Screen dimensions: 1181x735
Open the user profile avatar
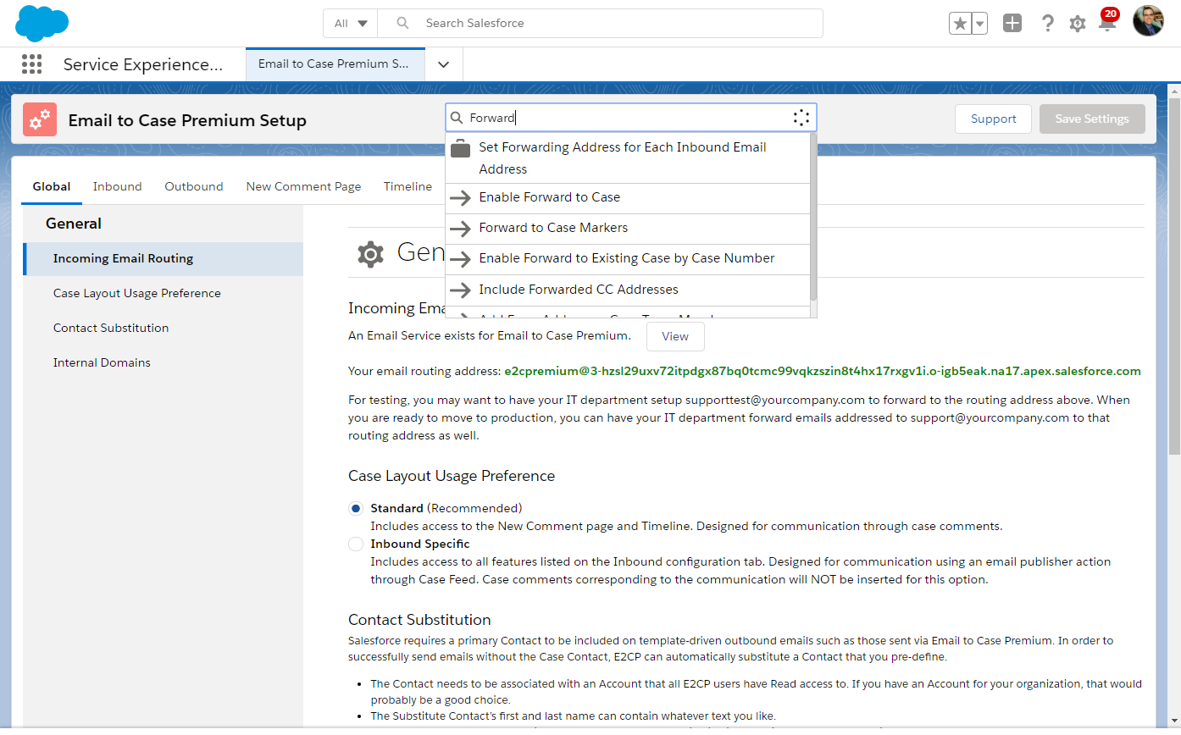pyautogui.click(x=1148, y=21)
